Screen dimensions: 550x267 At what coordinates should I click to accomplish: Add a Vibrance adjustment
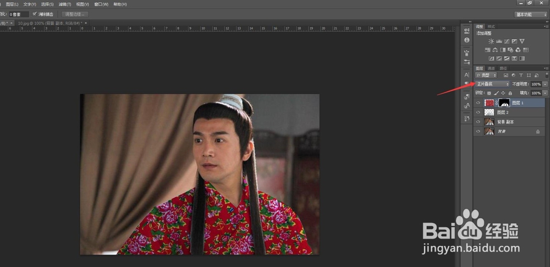tap(522, 41)
